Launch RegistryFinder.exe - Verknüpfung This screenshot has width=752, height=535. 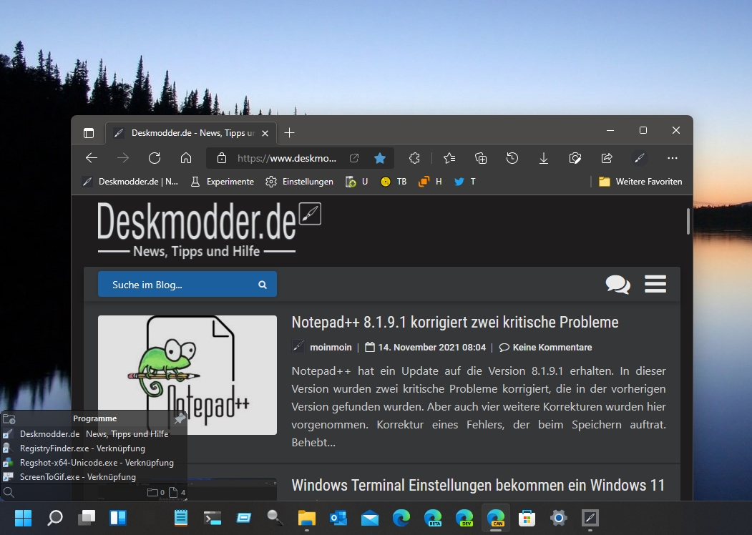tap(94, 448)
